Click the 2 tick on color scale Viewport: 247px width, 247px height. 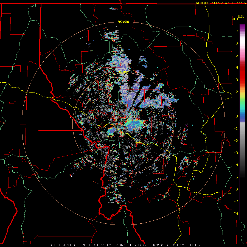pos(237,92)
